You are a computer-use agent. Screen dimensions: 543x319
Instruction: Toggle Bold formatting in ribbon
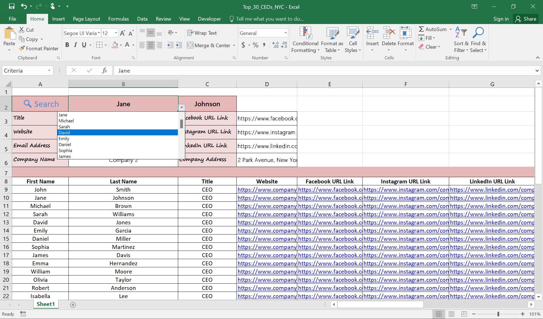tap(67, 45)
